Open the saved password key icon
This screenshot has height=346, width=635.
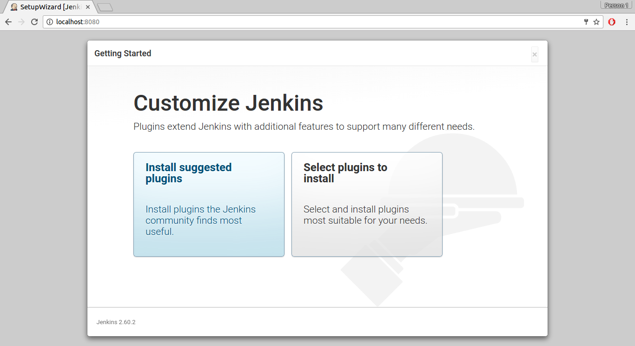(586, 22)
